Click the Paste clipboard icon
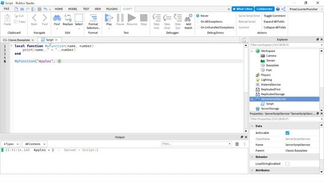This screenshot has height=182, width=324. (7, 18)
